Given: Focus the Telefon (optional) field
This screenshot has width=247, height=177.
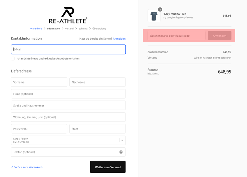Looking at the screenshot, I should click(x=68, y=152).
